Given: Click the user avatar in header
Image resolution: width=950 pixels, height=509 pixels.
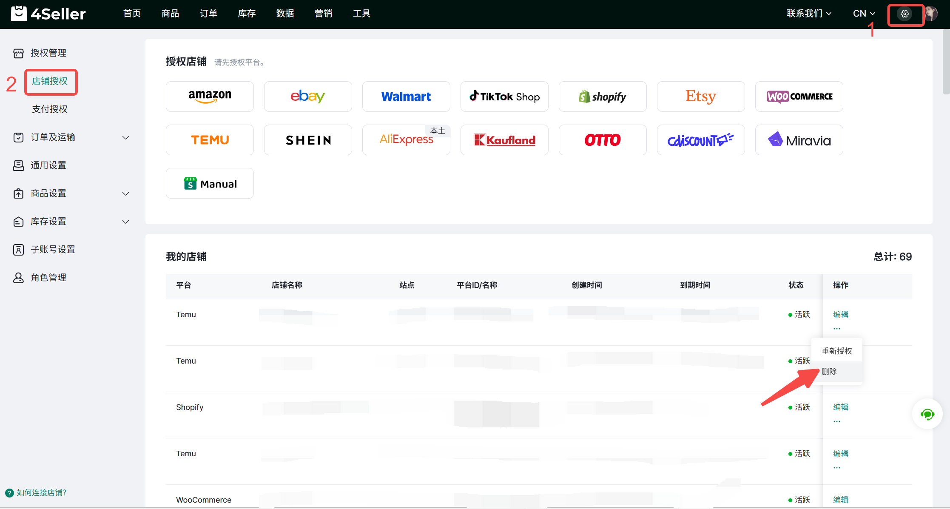Looking at the screenshot, I should pyautogui.click(x=931, y=14).
